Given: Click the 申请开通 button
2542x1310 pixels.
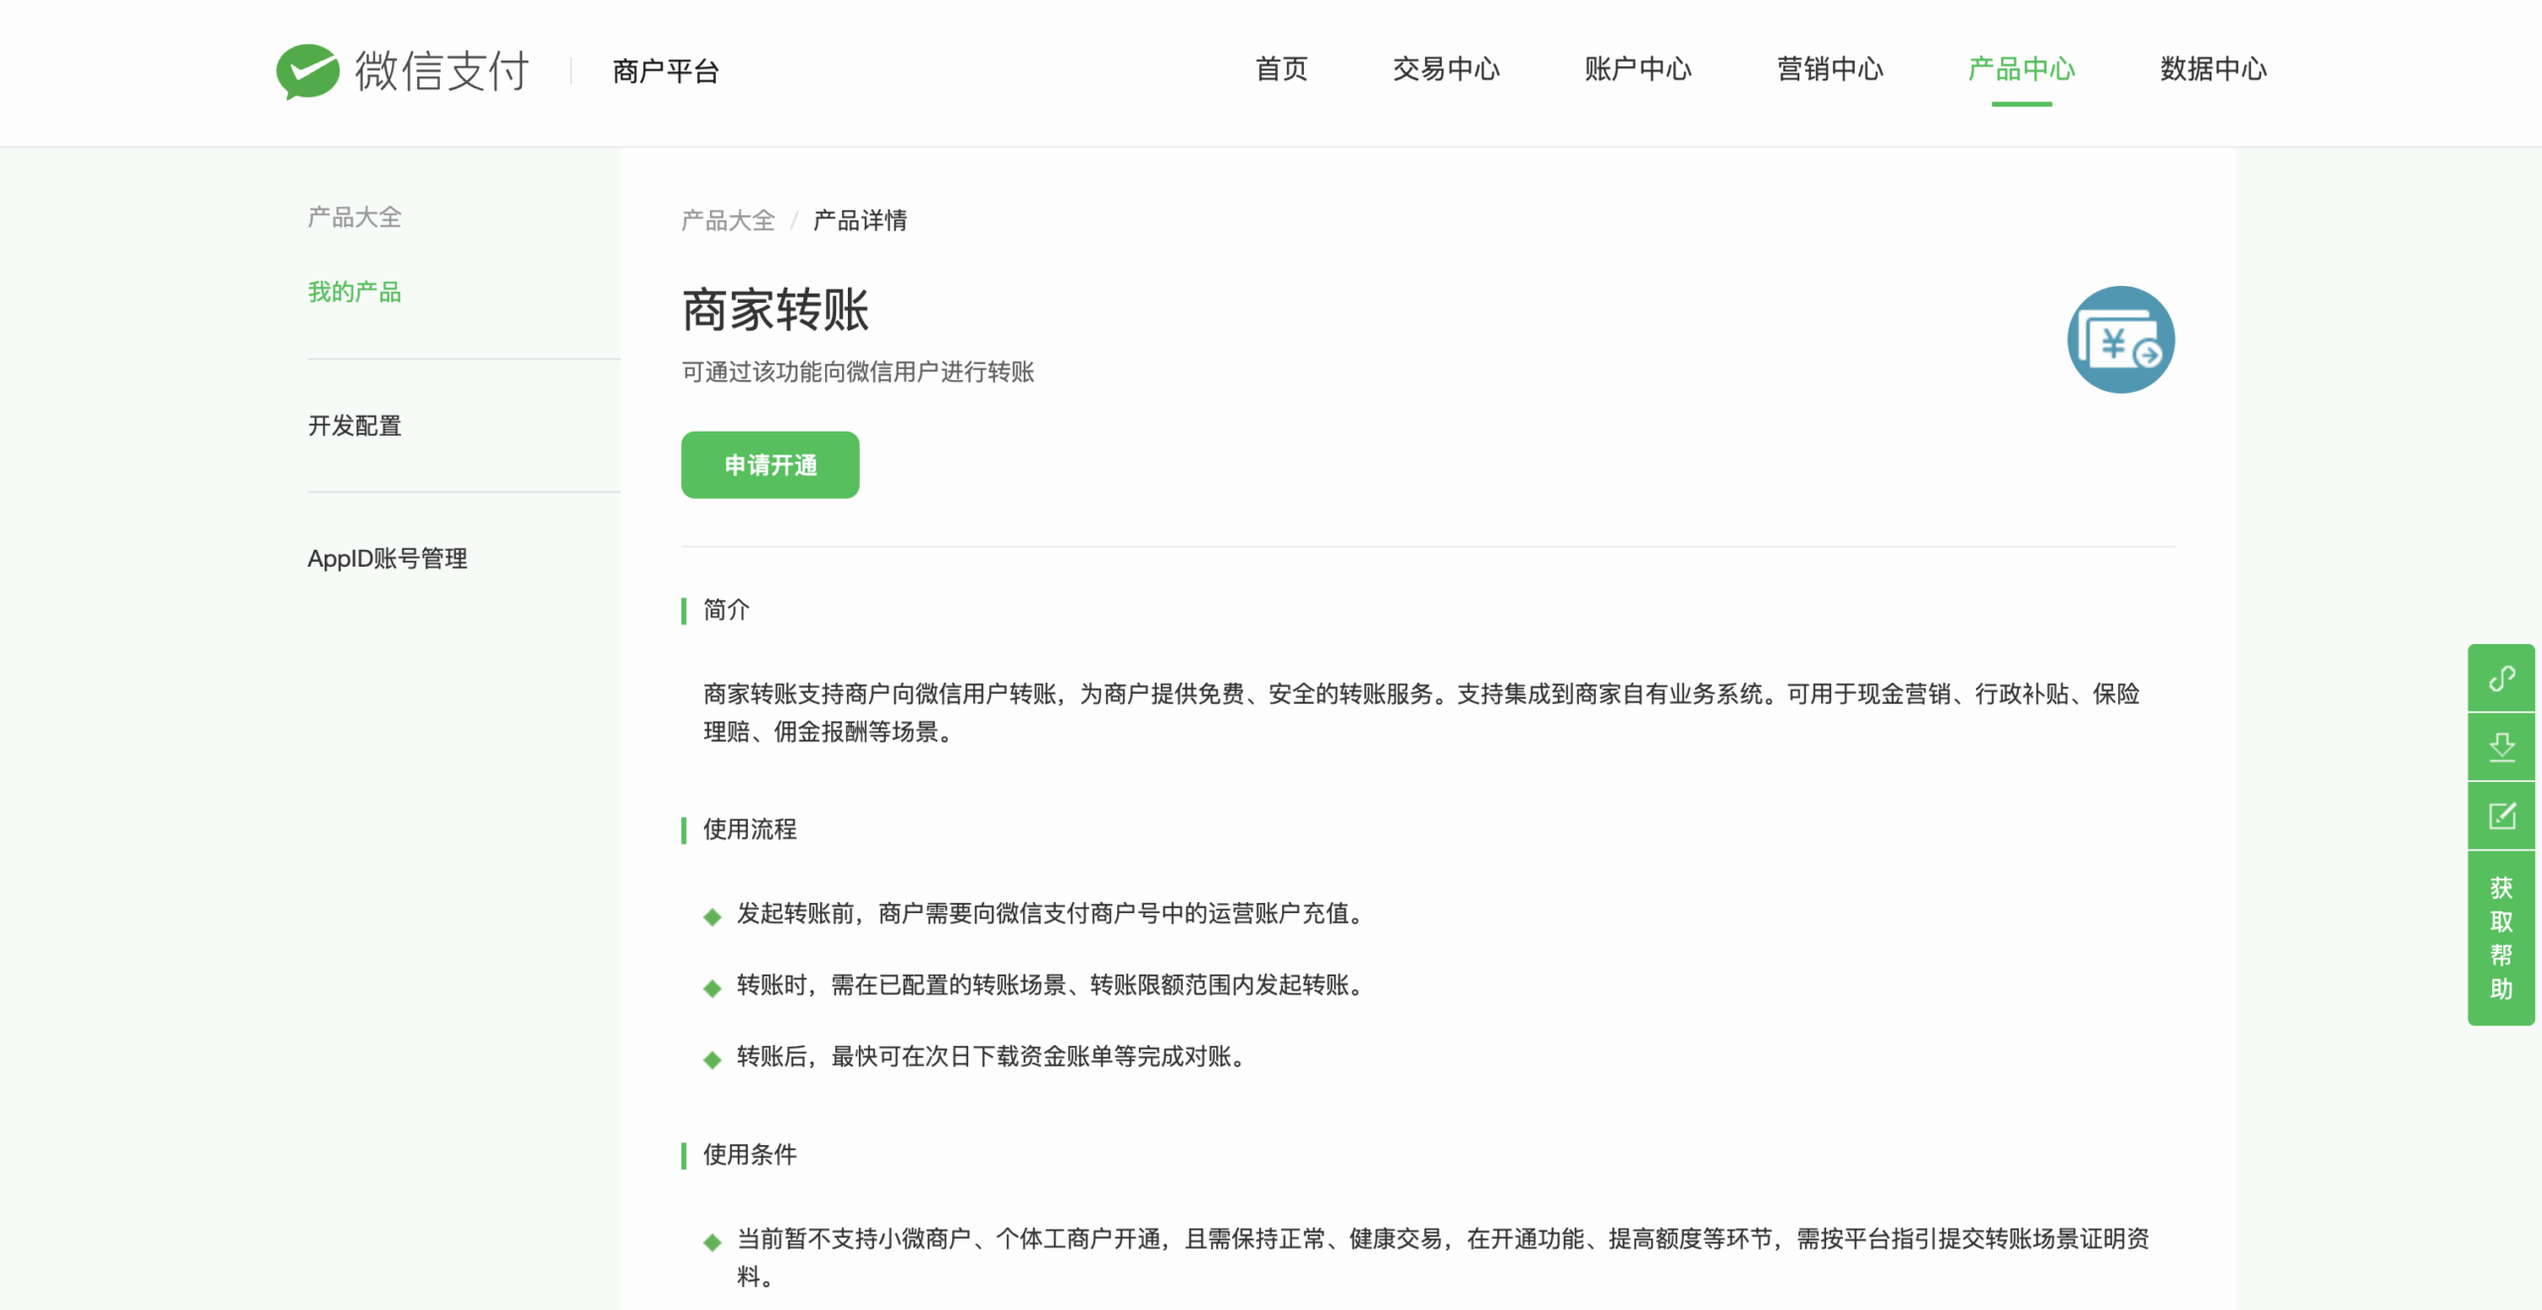Looking at the screenshot, I should coord(770,464).
